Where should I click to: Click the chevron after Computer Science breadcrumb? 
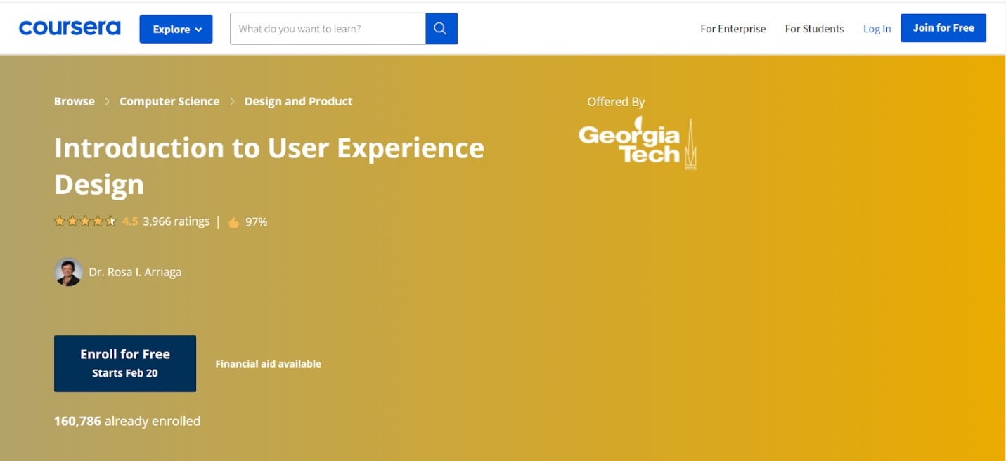(232, 102)
